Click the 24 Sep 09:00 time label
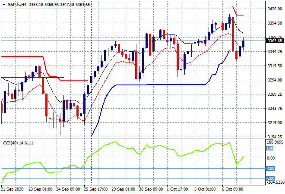This screenshot has height=194, width=285. (x=68, y=189)
